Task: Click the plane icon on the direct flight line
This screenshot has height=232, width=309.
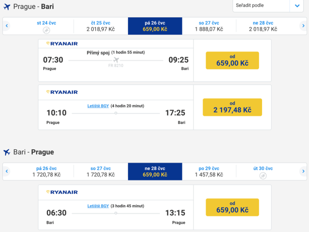Action: tap(116, 60)
